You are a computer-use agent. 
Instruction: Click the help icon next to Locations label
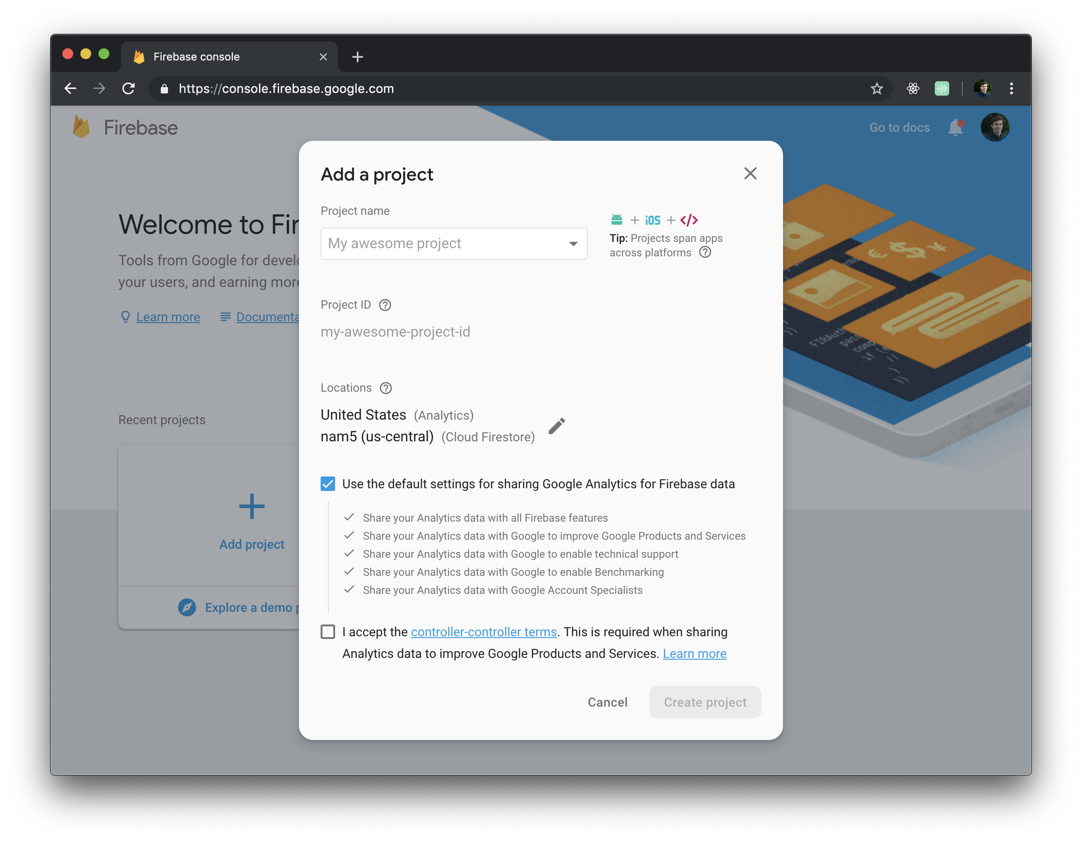(386, 388)
